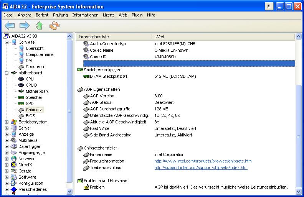
Task: Click the green up arrow toolbar button
Action: pyautogui.click(x=40, y=26)
